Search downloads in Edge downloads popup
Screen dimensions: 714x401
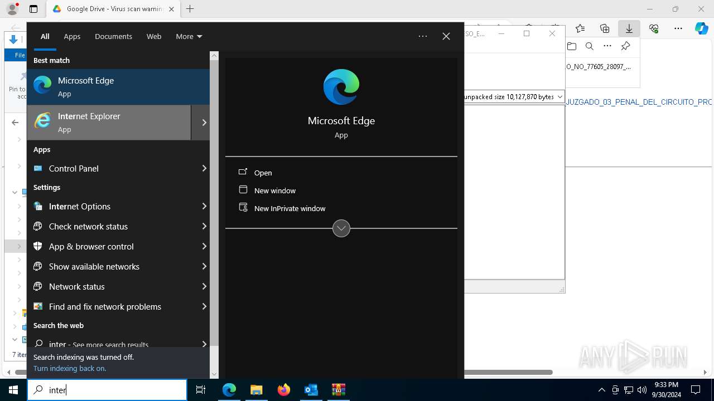tap(590, 46)
